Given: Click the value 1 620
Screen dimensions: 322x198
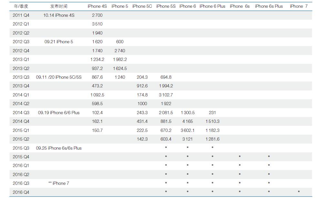Looking at the screenshot, I should 97,42.
